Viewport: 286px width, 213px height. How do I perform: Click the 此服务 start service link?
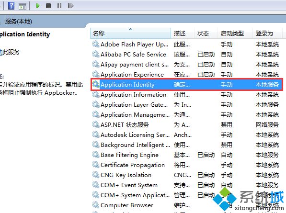(x=10, y=52)
